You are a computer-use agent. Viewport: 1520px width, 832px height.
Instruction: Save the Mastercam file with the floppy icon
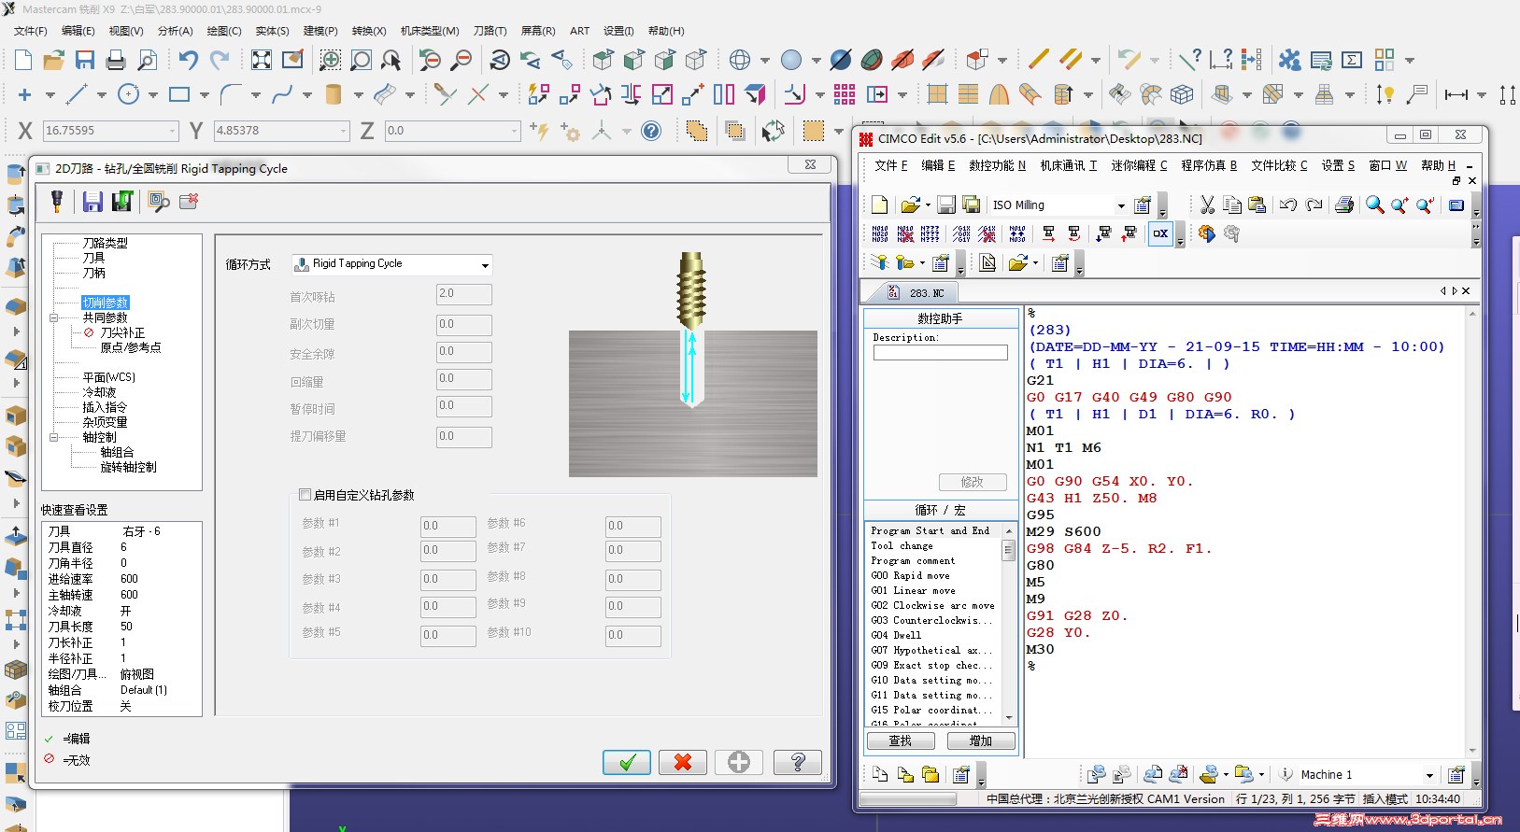point(85,61)
